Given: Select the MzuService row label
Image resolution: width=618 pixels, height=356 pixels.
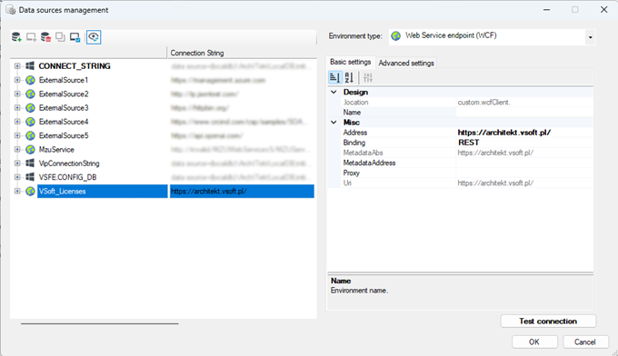Looking at the screenshot, I should point(56,150).
